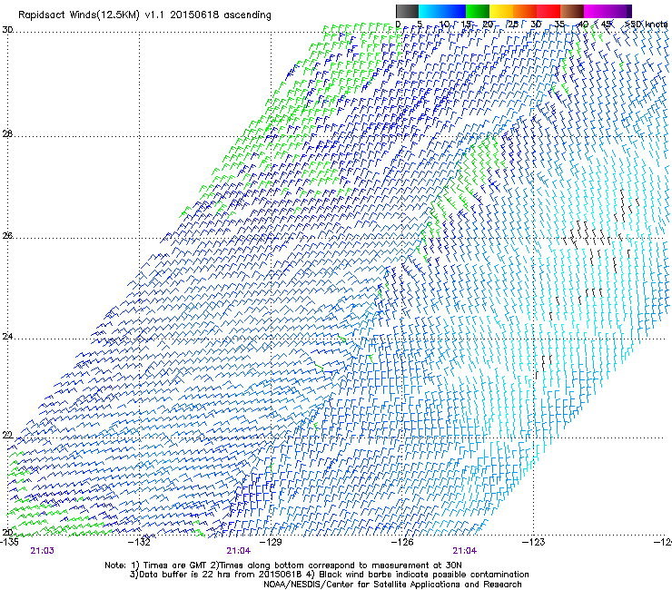
Task: Click the latitude label 24
Action: (7, 337)
